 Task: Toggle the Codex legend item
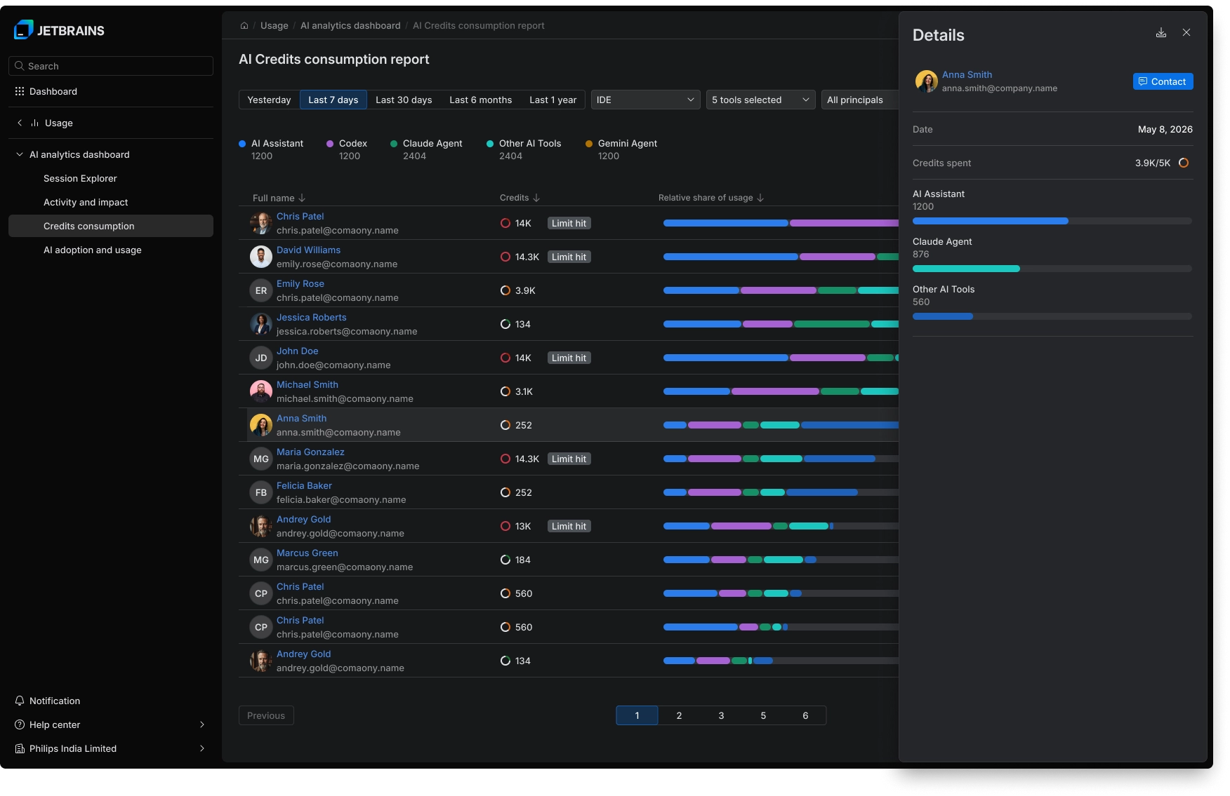pos(347,149)
